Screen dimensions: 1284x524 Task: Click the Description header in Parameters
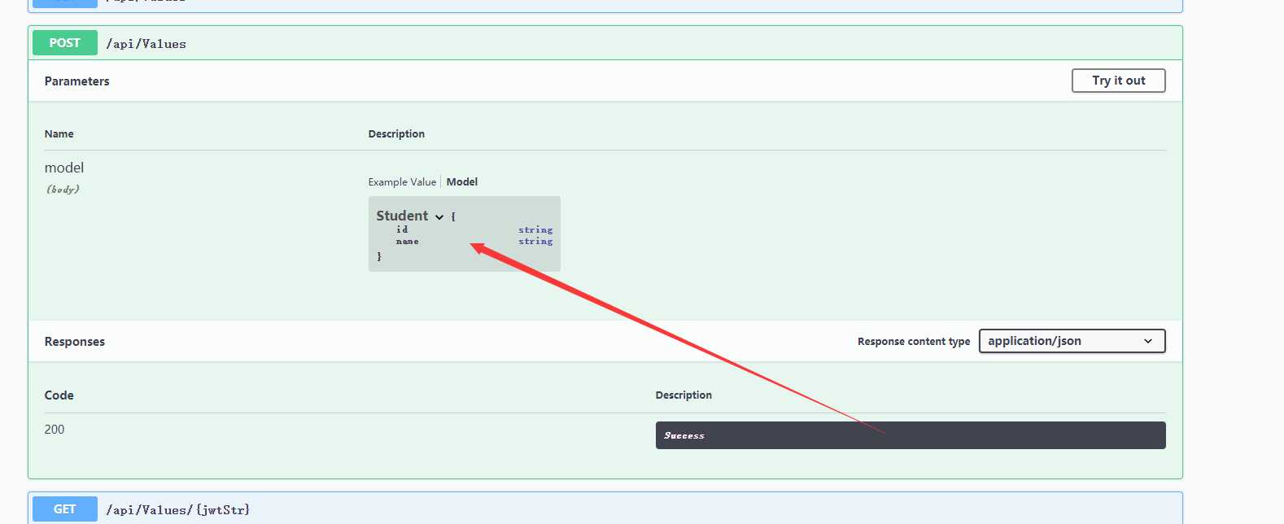(x=396, y=134)
